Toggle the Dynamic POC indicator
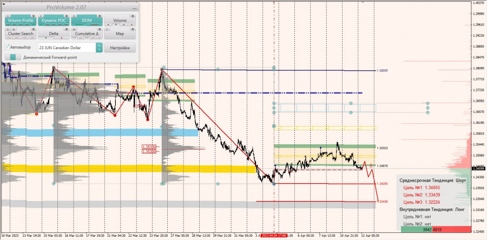Image resolution: width=487 pixels, height=240 pixels. tap(54, 21)
